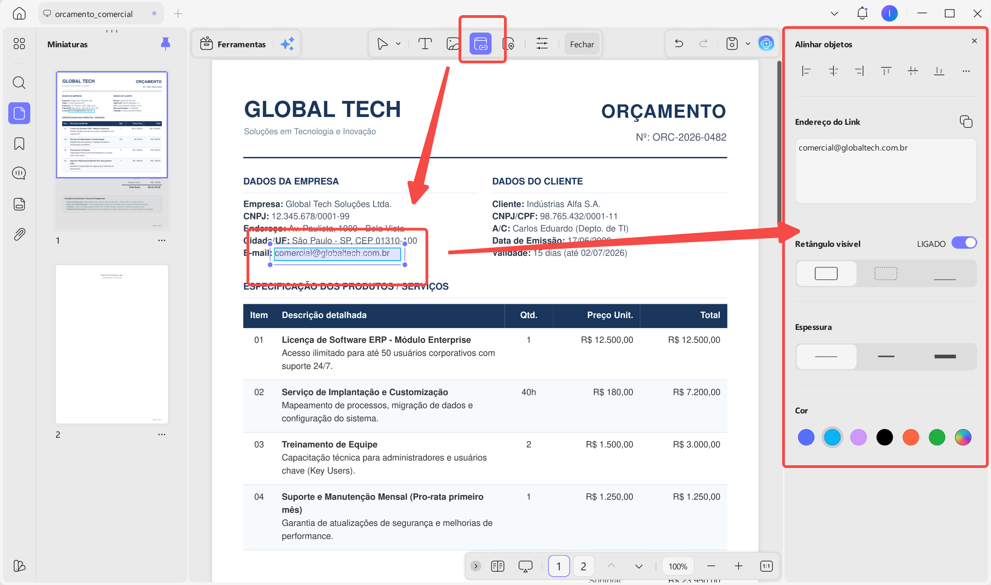
Task: Jump to page 1 button
Action: click(x=559, y=566)
